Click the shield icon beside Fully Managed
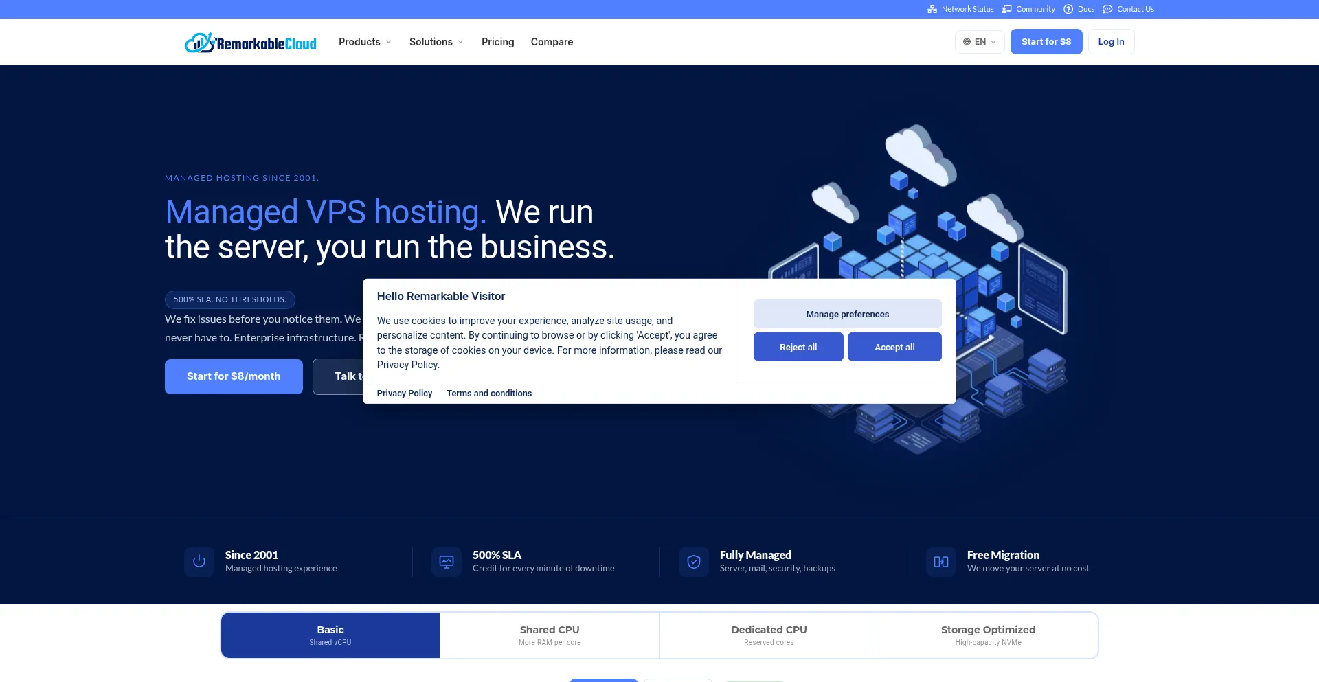This screenshot has height=682, width=1319. click(x=694, y=562)
